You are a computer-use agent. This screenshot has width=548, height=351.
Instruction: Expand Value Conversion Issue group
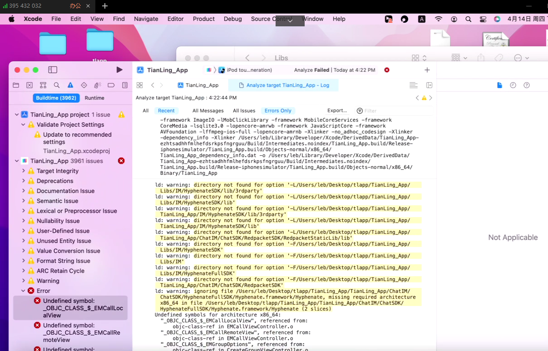coord(23,251)
